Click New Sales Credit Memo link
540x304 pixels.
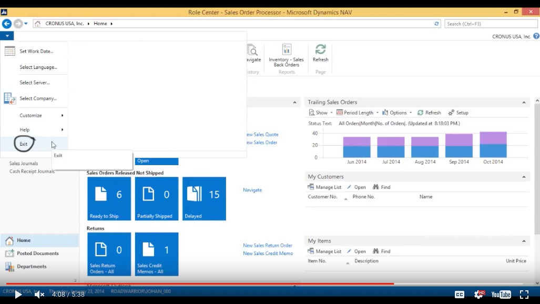(268, 254)
